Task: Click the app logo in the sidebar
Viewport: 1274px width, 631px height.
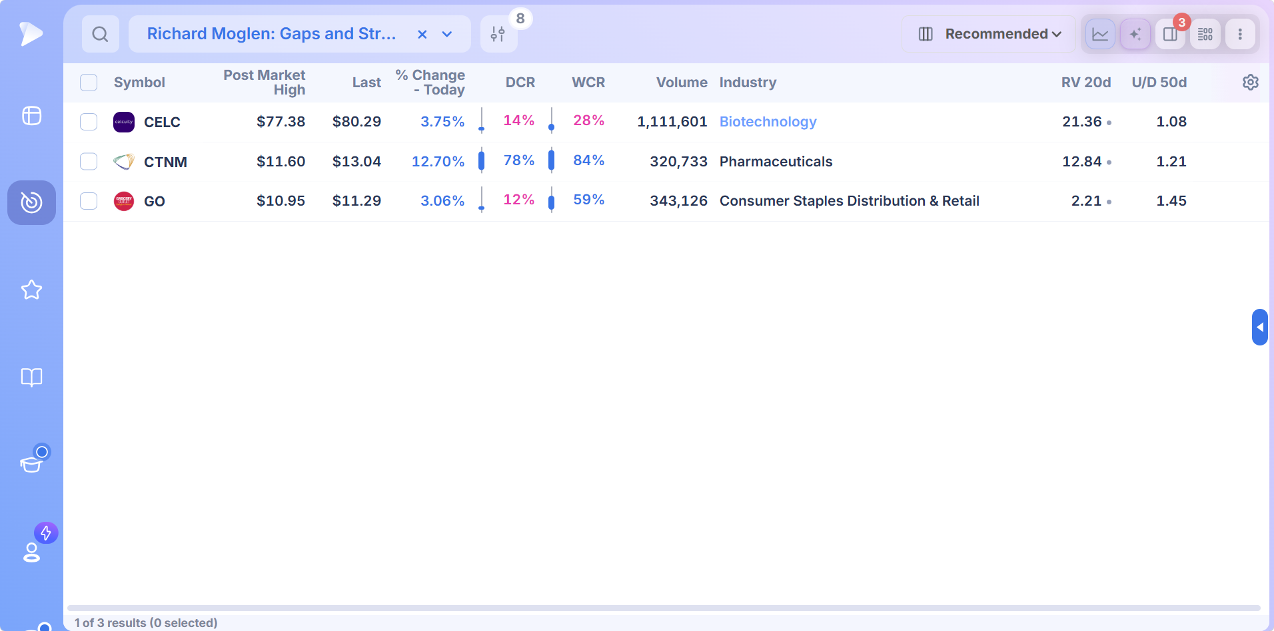Action: click(31, 33)
